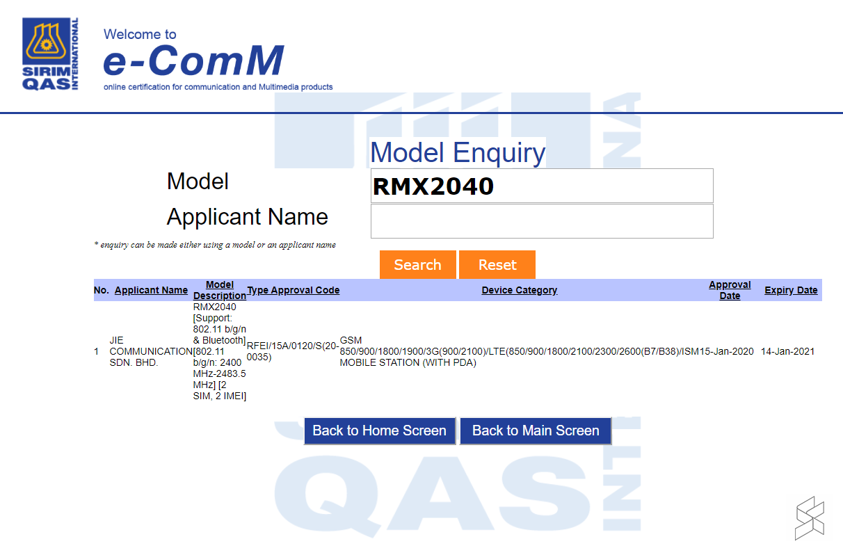Sort by Device Category column header
The image size is (843, 555).
(519, 290)
